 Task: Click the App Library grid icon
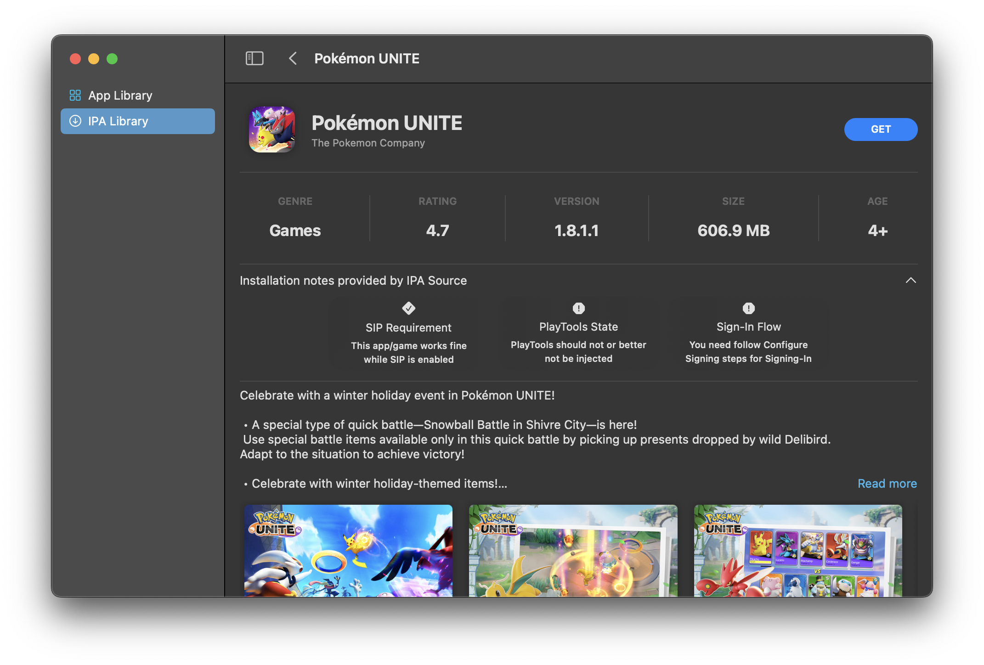pos(75,95)
